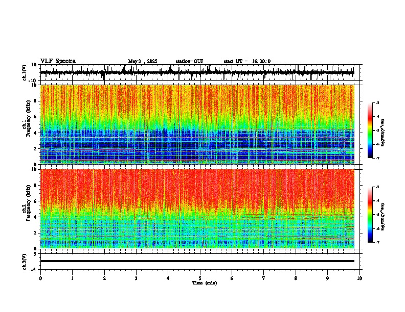Screen dimensions: 405x312
Task: Click the ch.1 colorbar log(PSD) unit label
Action: [x=383, y=133]
